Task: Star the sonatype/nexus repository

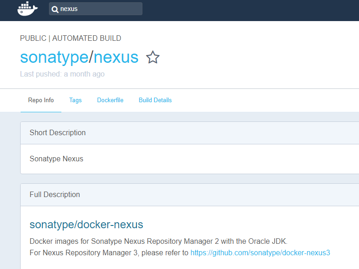Action: coord(152,57)
